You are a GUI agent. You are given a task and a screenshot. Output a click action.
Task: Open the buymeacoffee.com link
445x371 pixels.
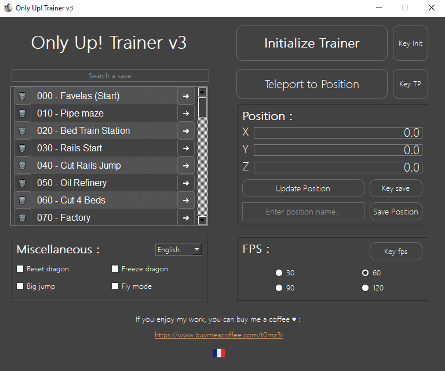tap(219, 335)
